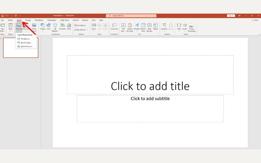
Task: Insert an Object
Action: (156, 27)
